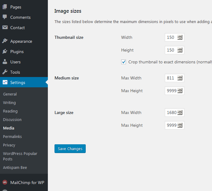The width and height of the screenshot is (212, 191).
Task: Click the Pages sidebar icon
Action: [5, 7]
